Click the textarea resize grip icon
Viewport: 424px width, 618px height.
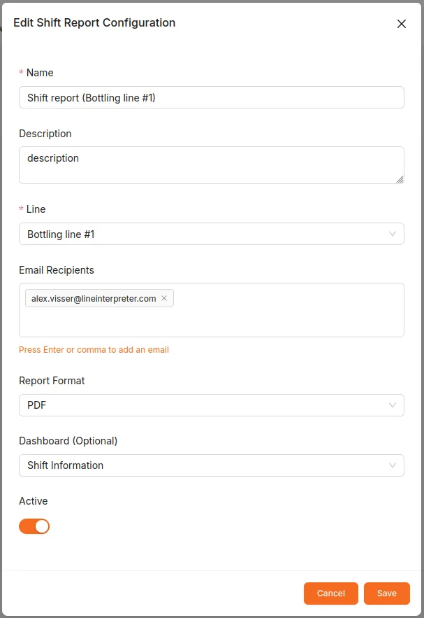click(401, 181)
